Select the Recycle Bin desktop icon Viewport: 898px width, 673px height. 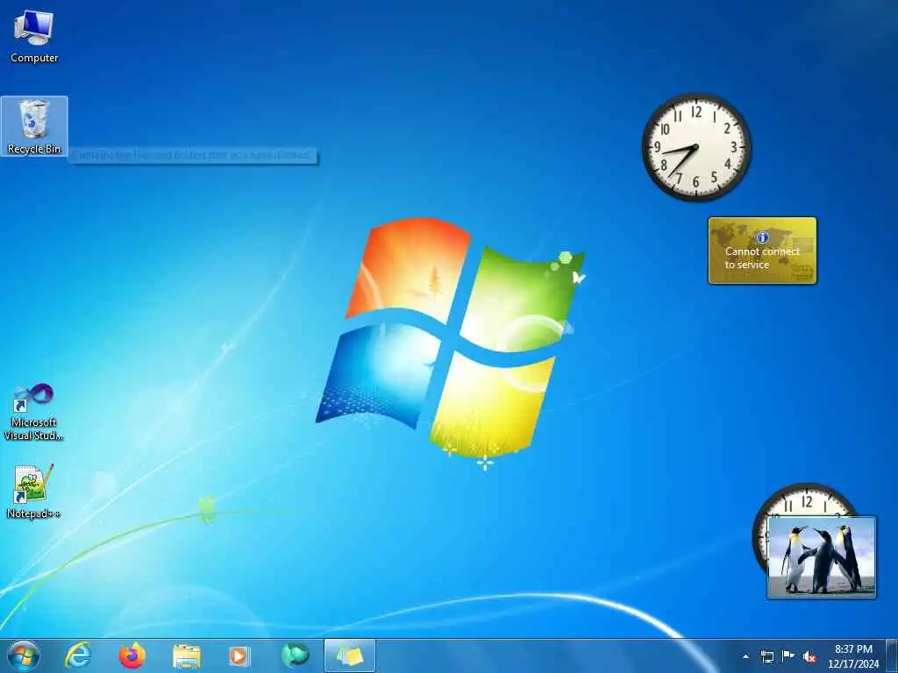click(34, 126)
